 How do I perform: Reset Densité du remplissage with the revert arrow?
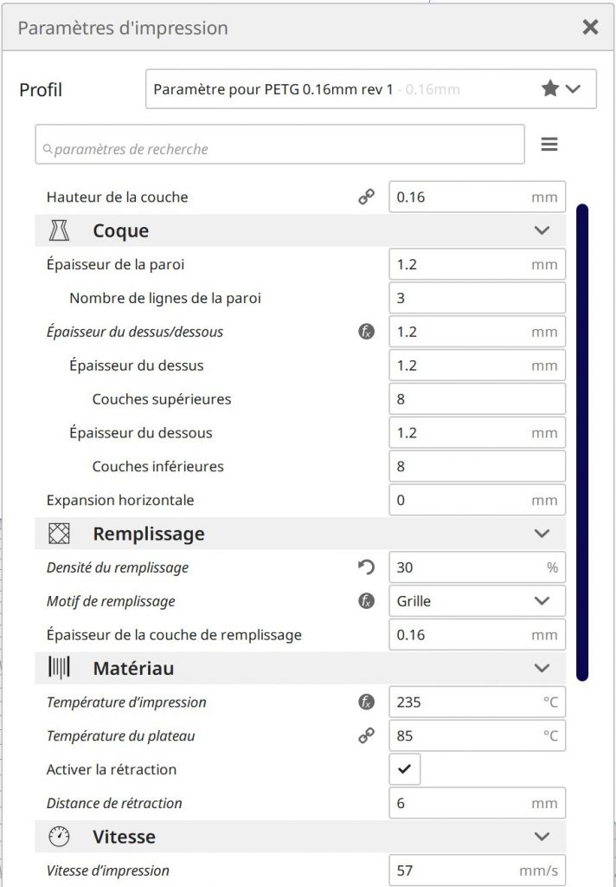tap(367, 567)
